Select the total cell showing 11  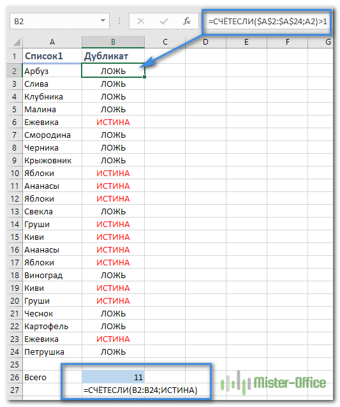click(x=113, y=377)
